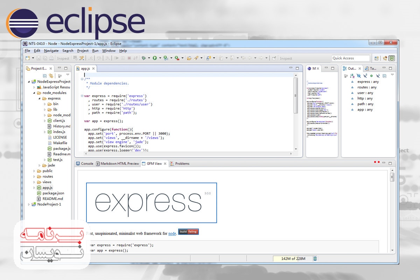
Task: Toggle Hide Non-Public members green dot
Action: point(371,76)
